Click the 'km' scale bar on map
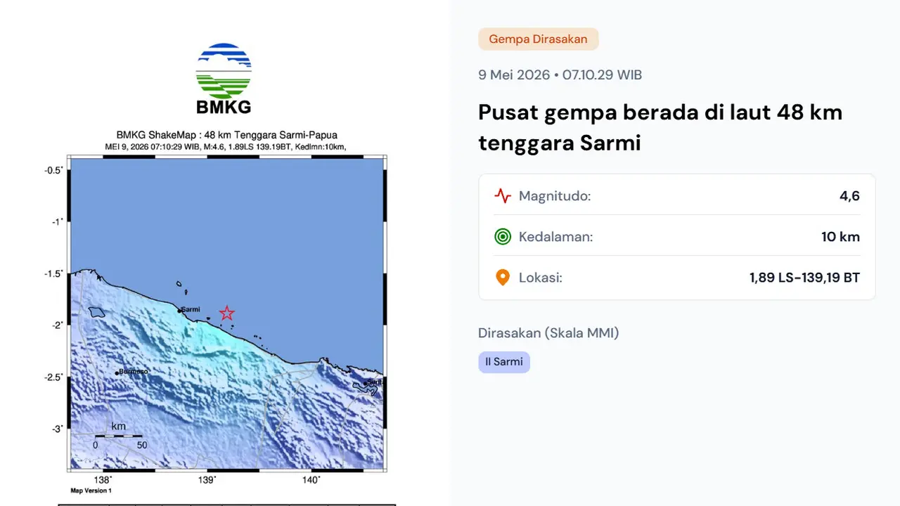The width and height of the screenshot is (900, 506). pos(119,436)
